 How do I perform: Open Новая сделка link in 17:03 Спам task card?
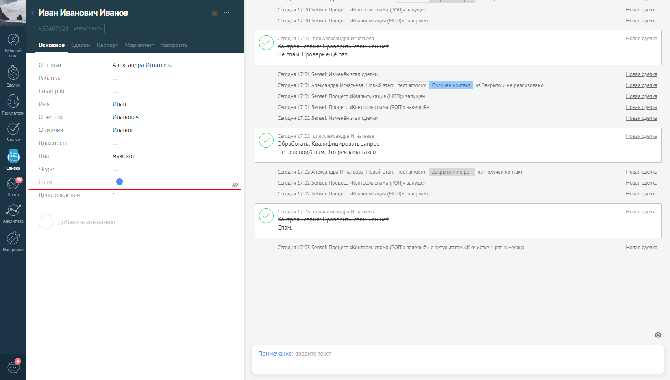(x=642, y=212)
